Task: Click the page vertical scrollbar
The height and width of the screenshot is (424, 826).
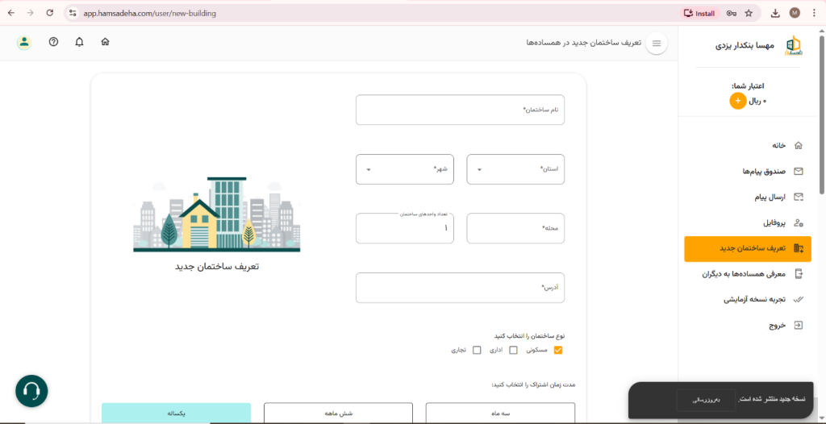Action: [822, 113]
